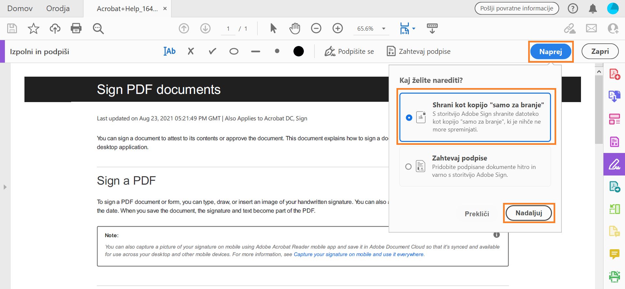Select the add text Ab tool
625x289 pixels.
170,51
